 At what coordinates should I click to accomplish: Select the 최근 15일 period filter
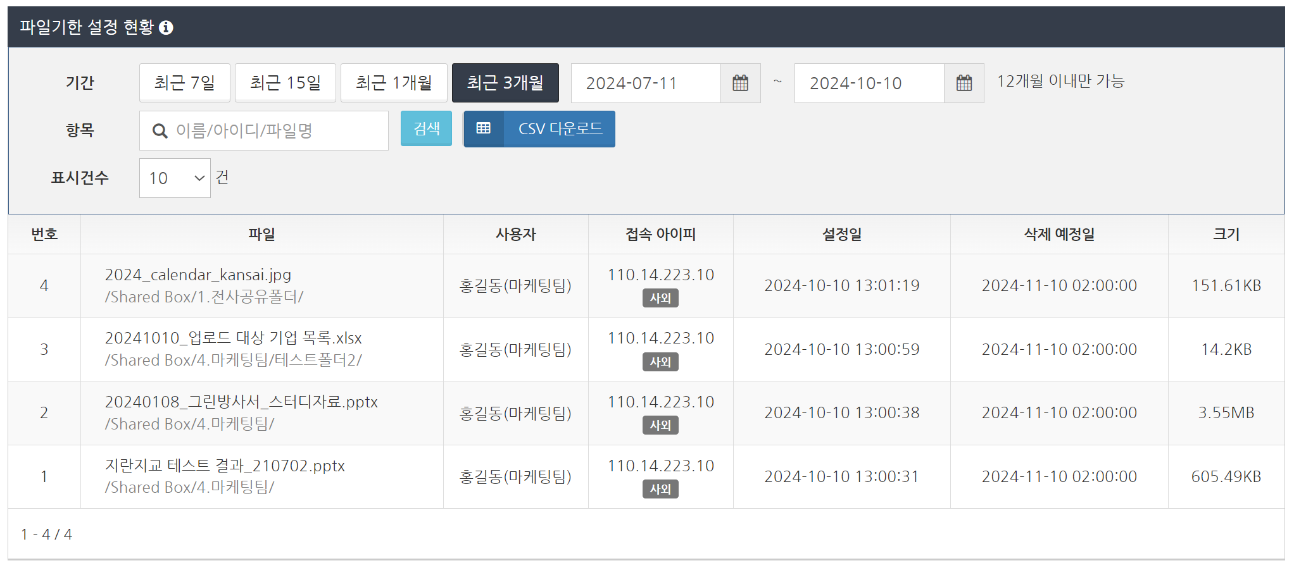(x=285, y=83)
